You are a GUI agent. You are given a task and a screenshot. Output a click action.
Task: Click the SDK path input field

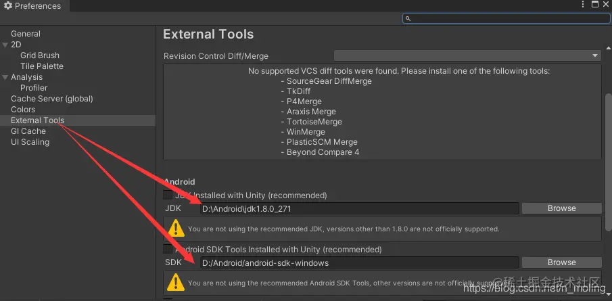click(x=359, y=262)
